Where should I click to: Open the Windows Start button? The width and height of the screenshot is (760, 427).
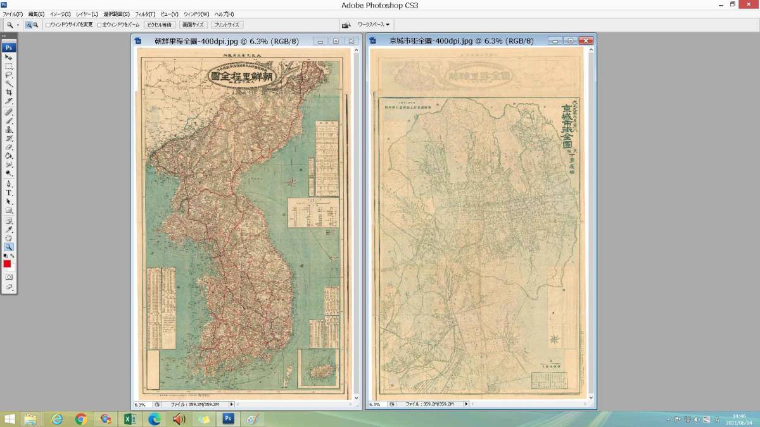(9, 419)
